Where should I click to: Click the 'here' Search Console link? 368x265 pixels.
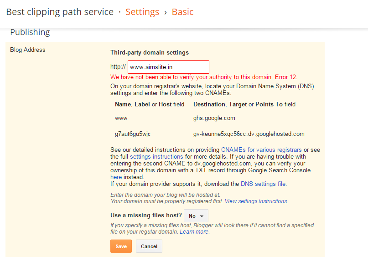pos(116,177)
